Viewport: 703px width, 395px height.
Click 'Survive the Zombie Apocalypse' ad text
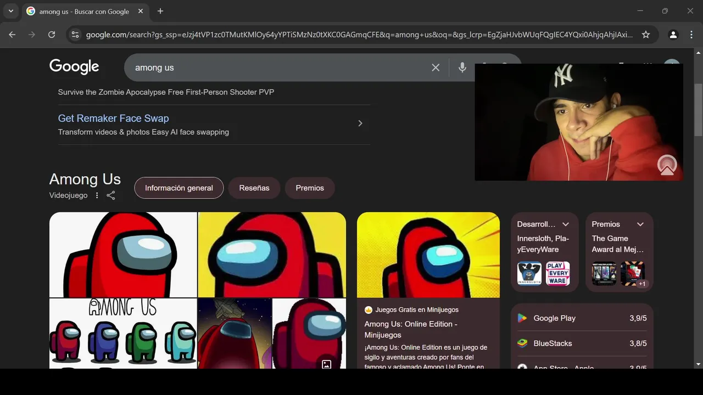(x=166, y=92)
